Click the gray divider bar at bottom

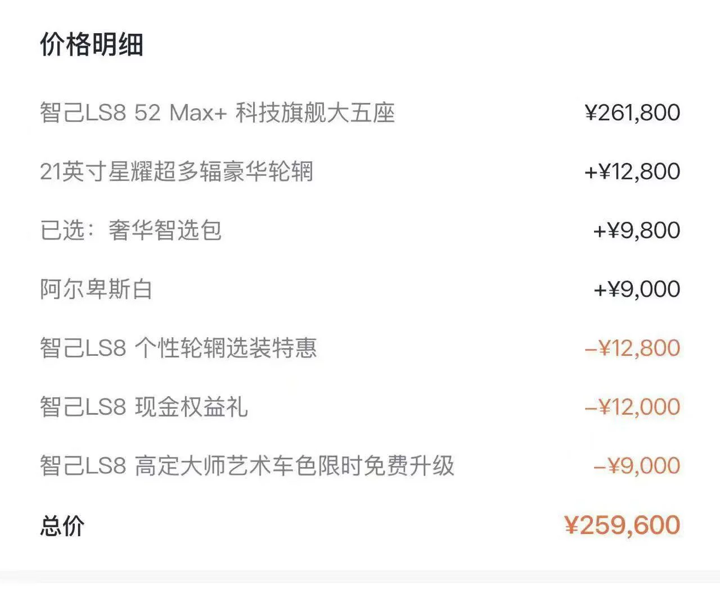pyautogui.click(x=360, y=576)
